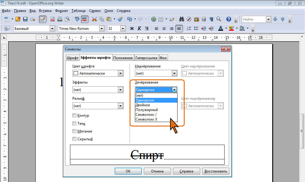Open the Формат menu

61,11
